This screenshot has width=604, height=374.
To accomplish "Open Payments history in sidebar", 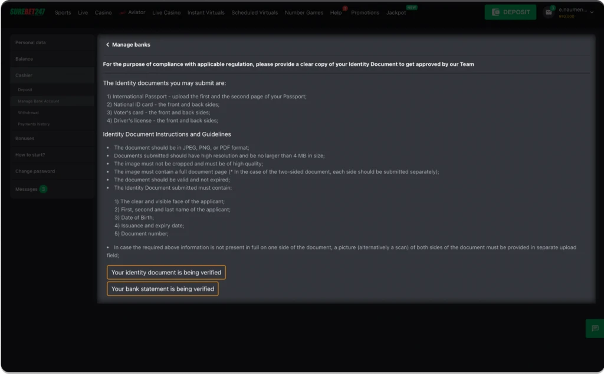I will pos(34,124).
